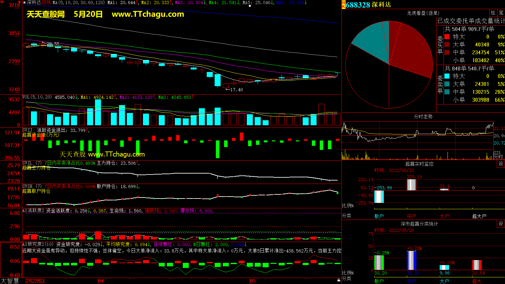Click the 日线 period label in chart header

point(46,3)
